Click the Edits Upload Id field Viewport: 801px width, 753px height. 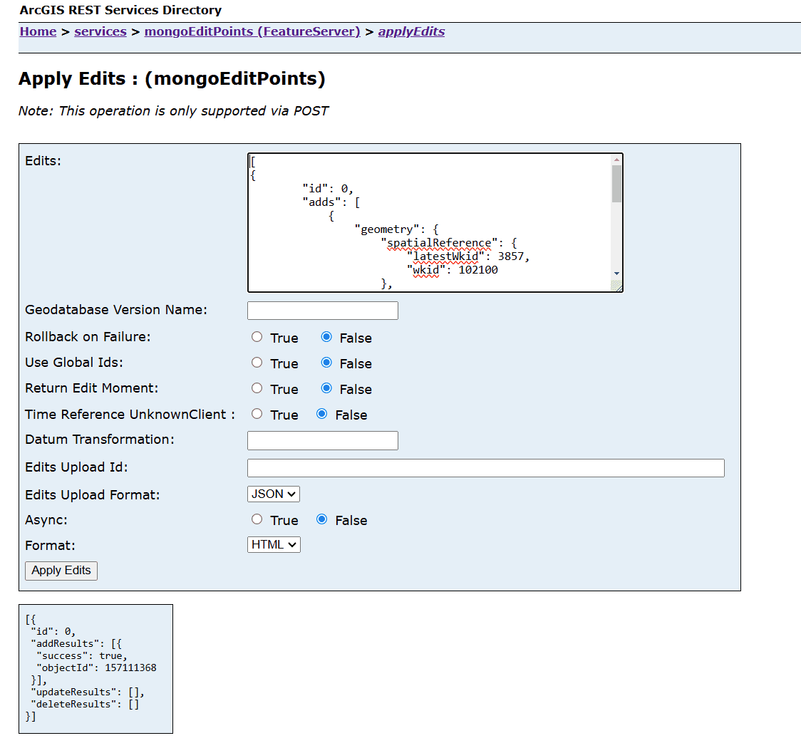click(x=485, y=467)
